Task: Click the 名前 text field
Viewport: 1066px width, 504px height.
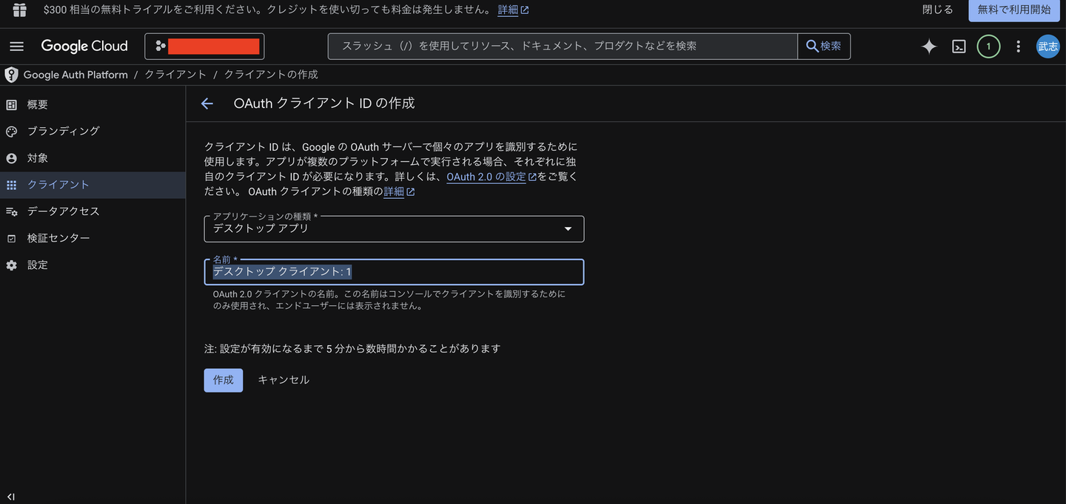Action: (394, 272)
